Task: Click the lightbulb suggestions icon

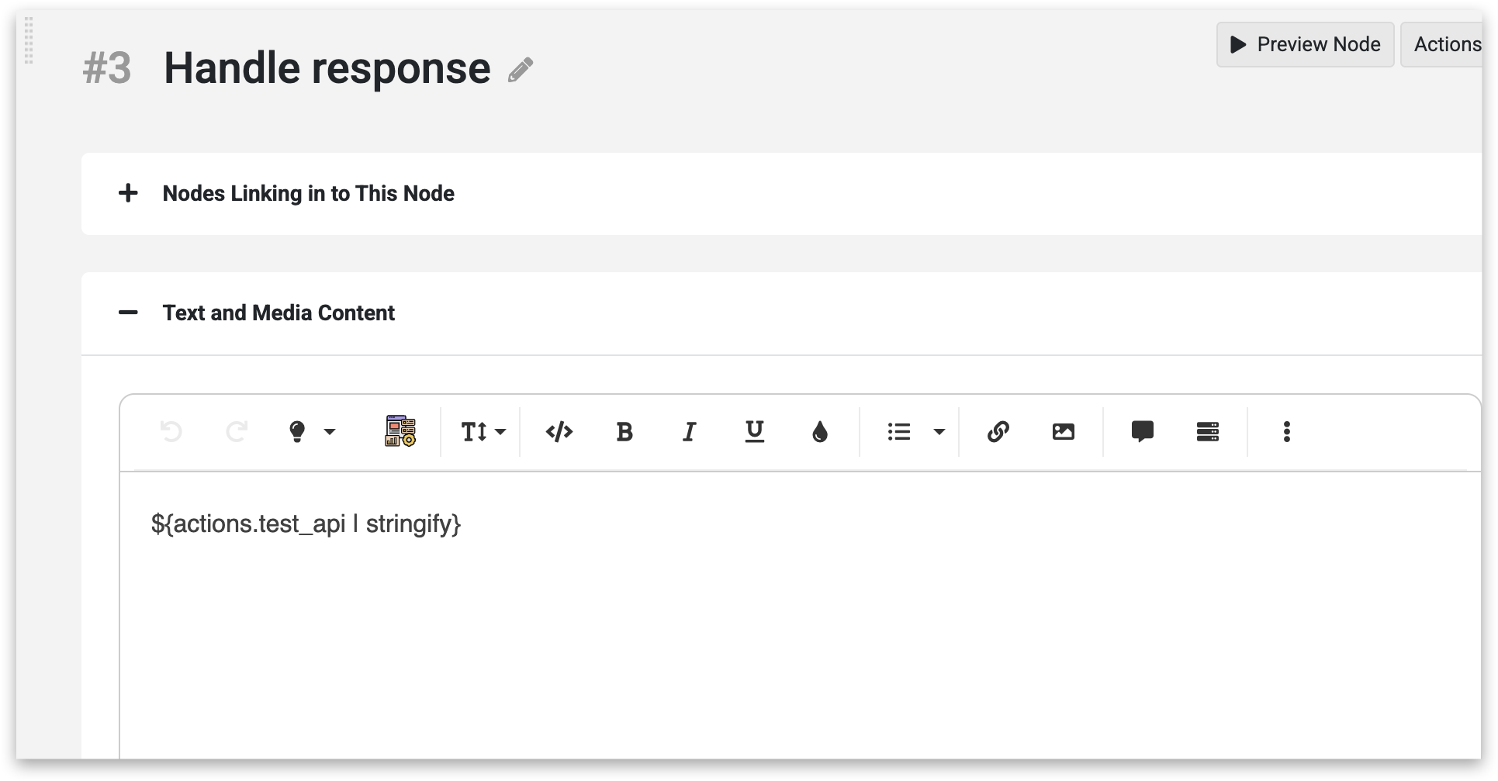Action: [297, 431]
